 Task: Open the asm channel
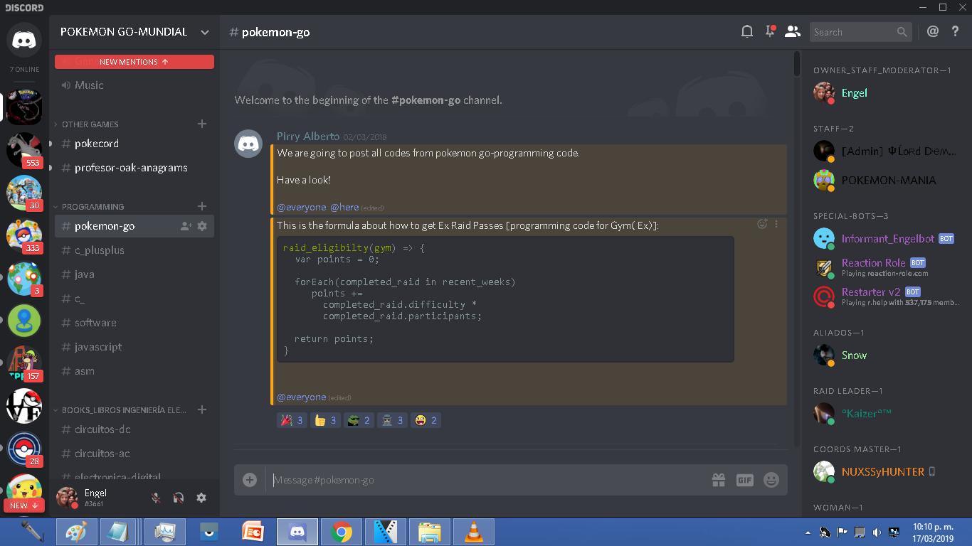pos(134,371)
